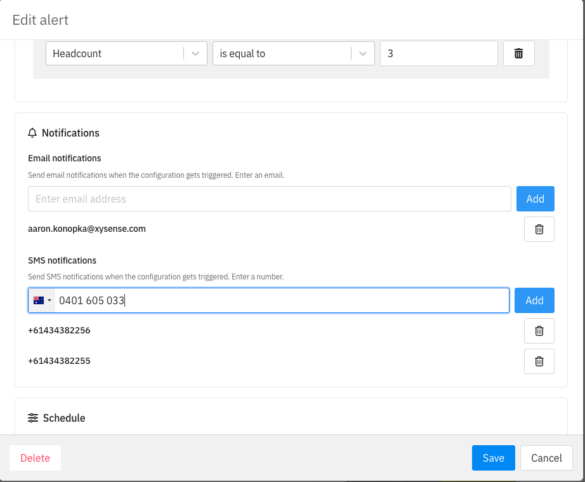Delete SMS number +61434382256
This screenshot has height=482, width=585.
pyautogui.click(x=539, y=331)
